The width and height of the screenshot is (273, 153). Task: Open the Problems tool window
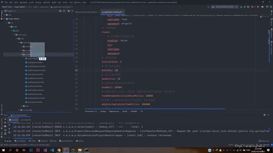[20, 141]
